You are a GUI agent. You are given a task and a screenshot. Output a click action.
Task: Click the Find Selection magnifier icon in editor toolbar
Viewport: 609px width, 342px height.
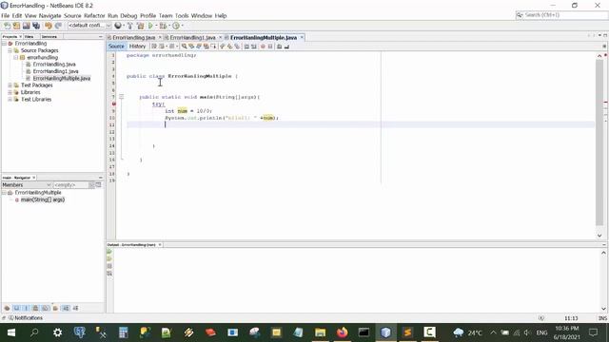click(x=184, y=47)
